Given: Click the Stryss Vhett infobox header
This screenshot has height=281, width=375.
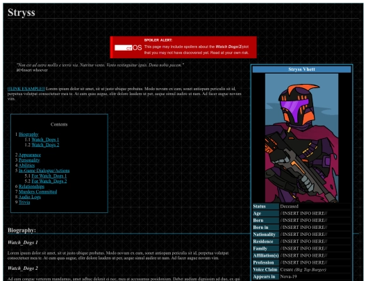Looking at the screenshot, I should [301, 69].
